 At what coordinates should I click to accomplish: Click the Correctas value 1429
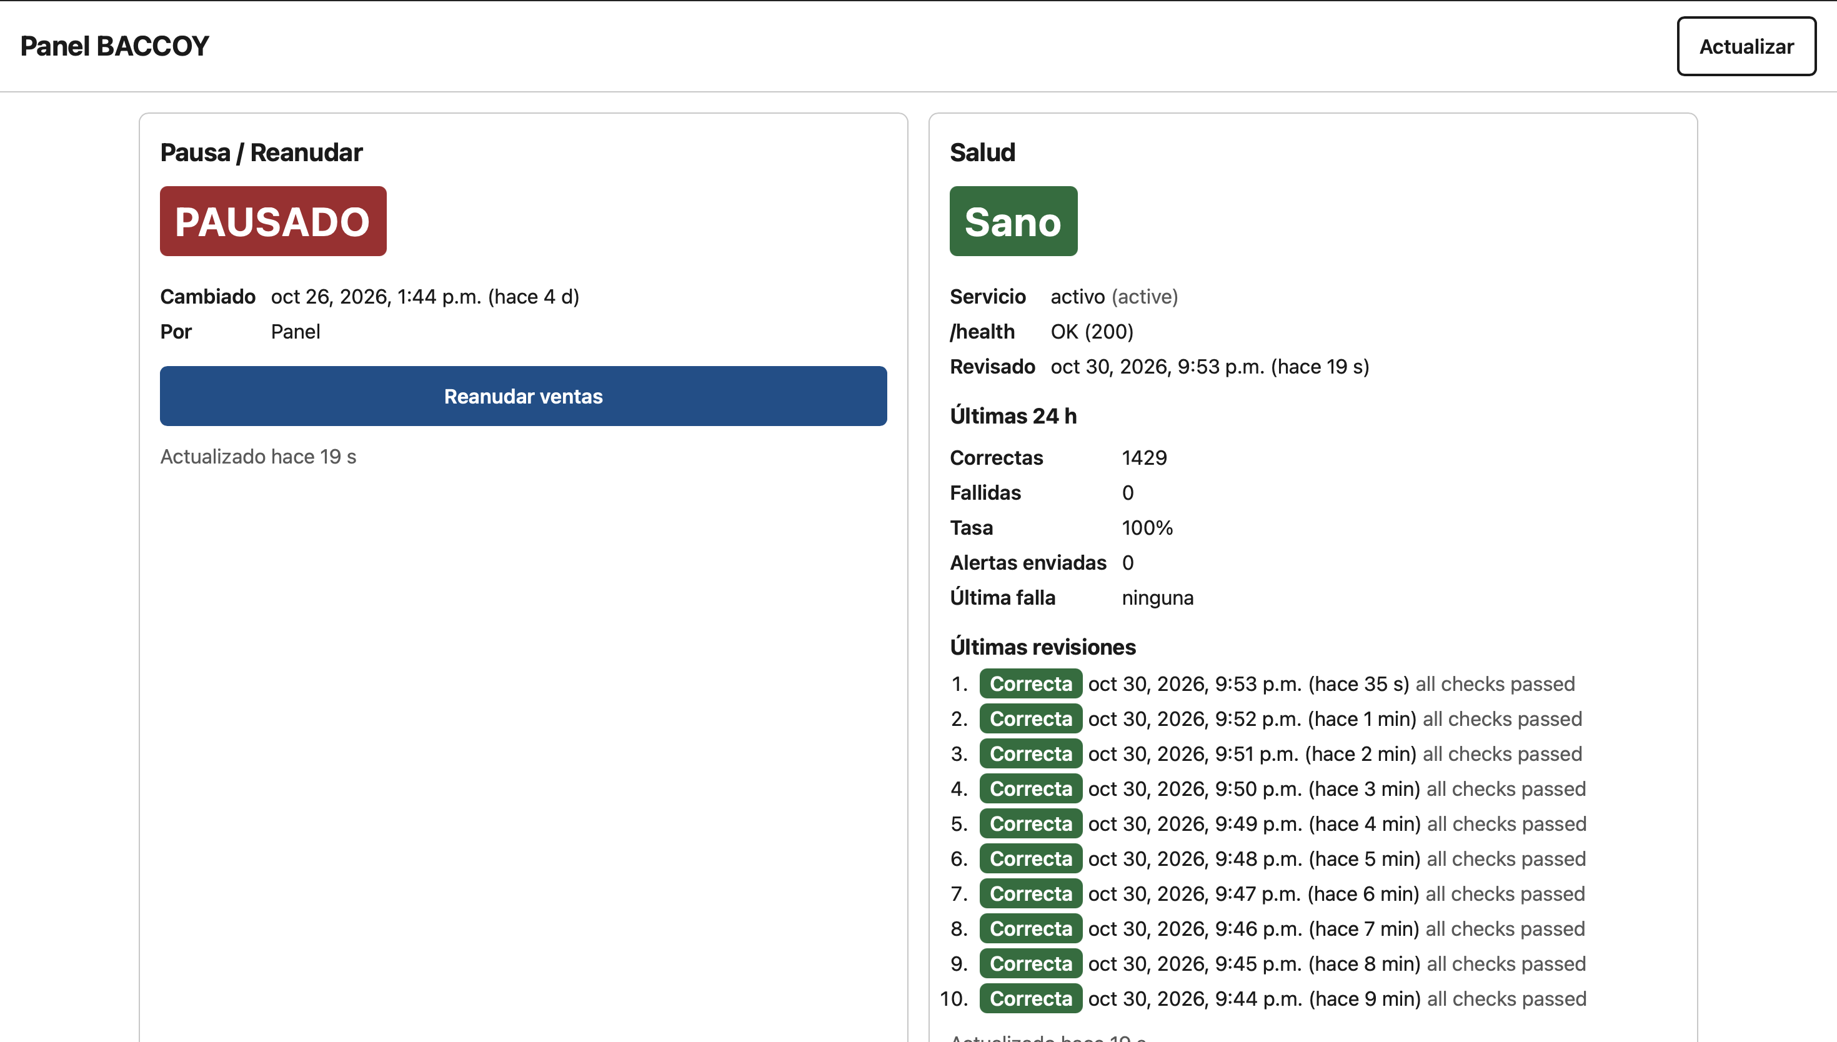click(x=1144, y=457)
